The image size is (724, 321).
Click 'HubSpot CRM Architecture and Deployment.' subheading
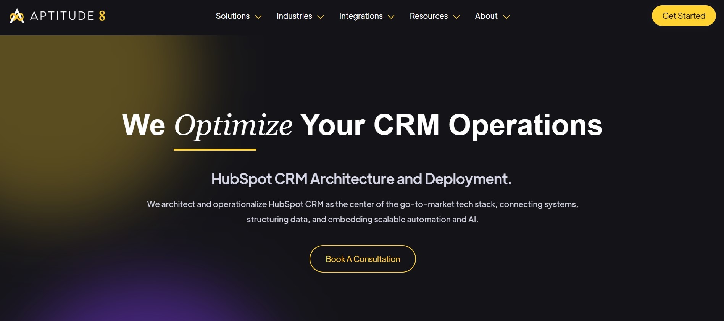(361, 179)
